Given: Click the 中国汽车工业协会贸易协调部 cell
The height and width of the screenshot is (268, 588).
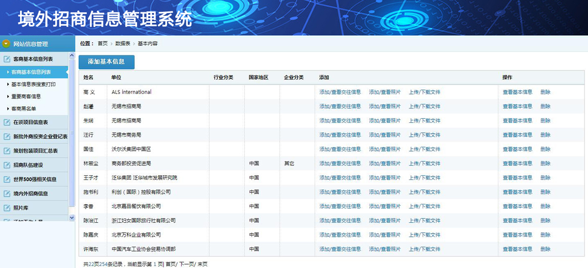Looking at the screenshot, I should [x=144, y=249].
